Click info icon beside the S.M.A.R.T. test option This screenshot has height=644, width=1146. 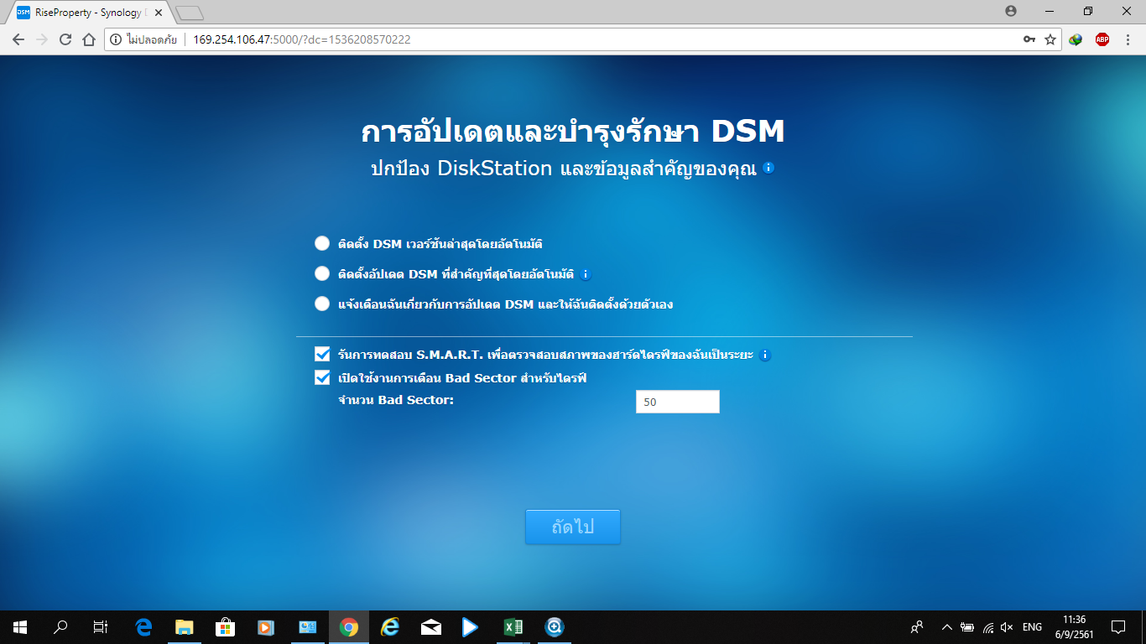[x=764, y=355]
